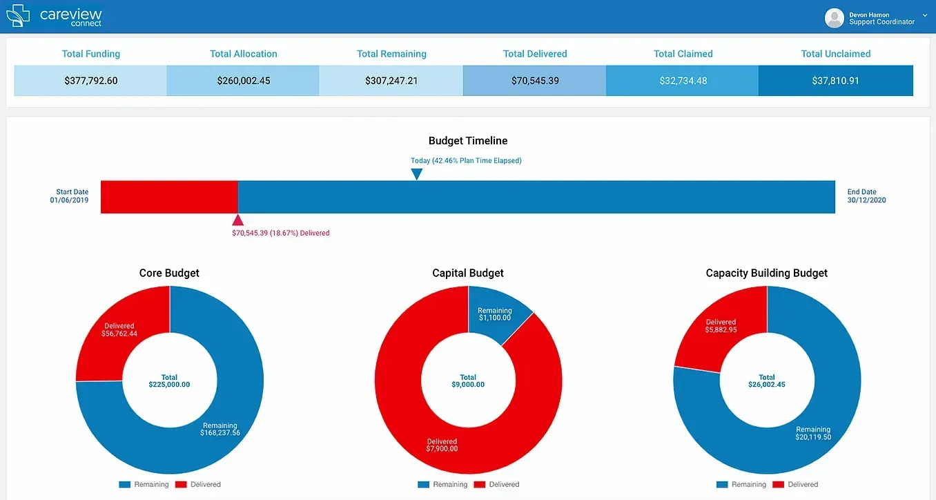Select the $307,247.21 remaining value
The width and height of the screenshot is (936, 500).
pos(391,81)
